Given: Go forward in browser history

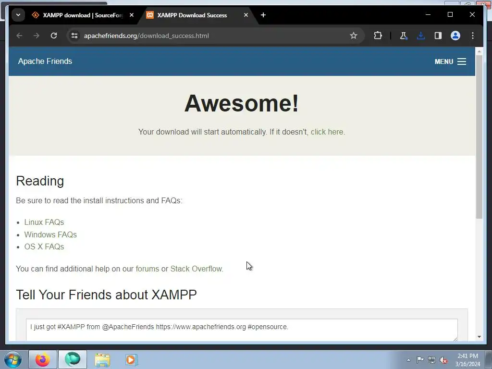Looking at the screenshot, I should tap(37, 36).
